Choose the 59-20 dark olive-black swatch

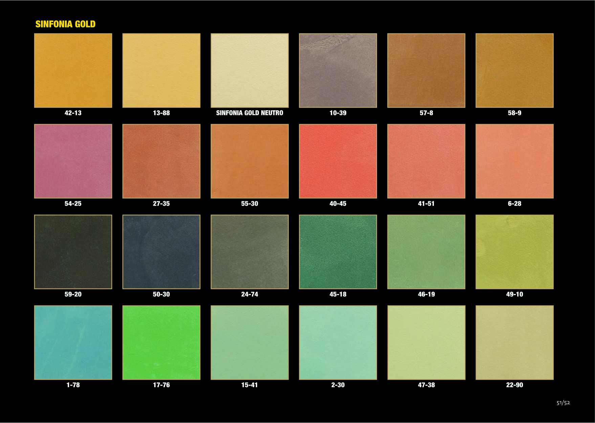coord(73,252)
